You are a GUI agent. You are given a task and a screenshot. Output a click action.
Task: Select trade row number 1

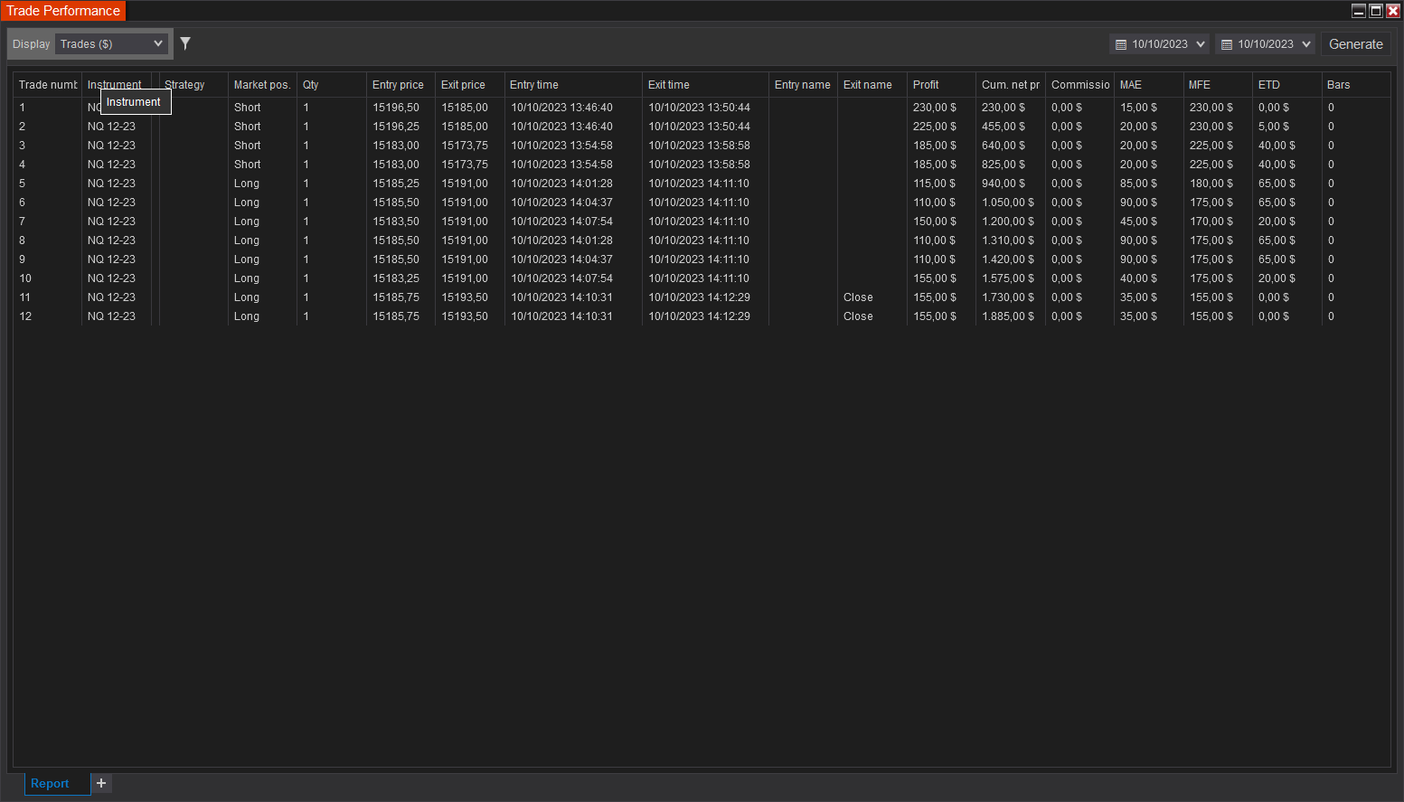coord(702,108)
